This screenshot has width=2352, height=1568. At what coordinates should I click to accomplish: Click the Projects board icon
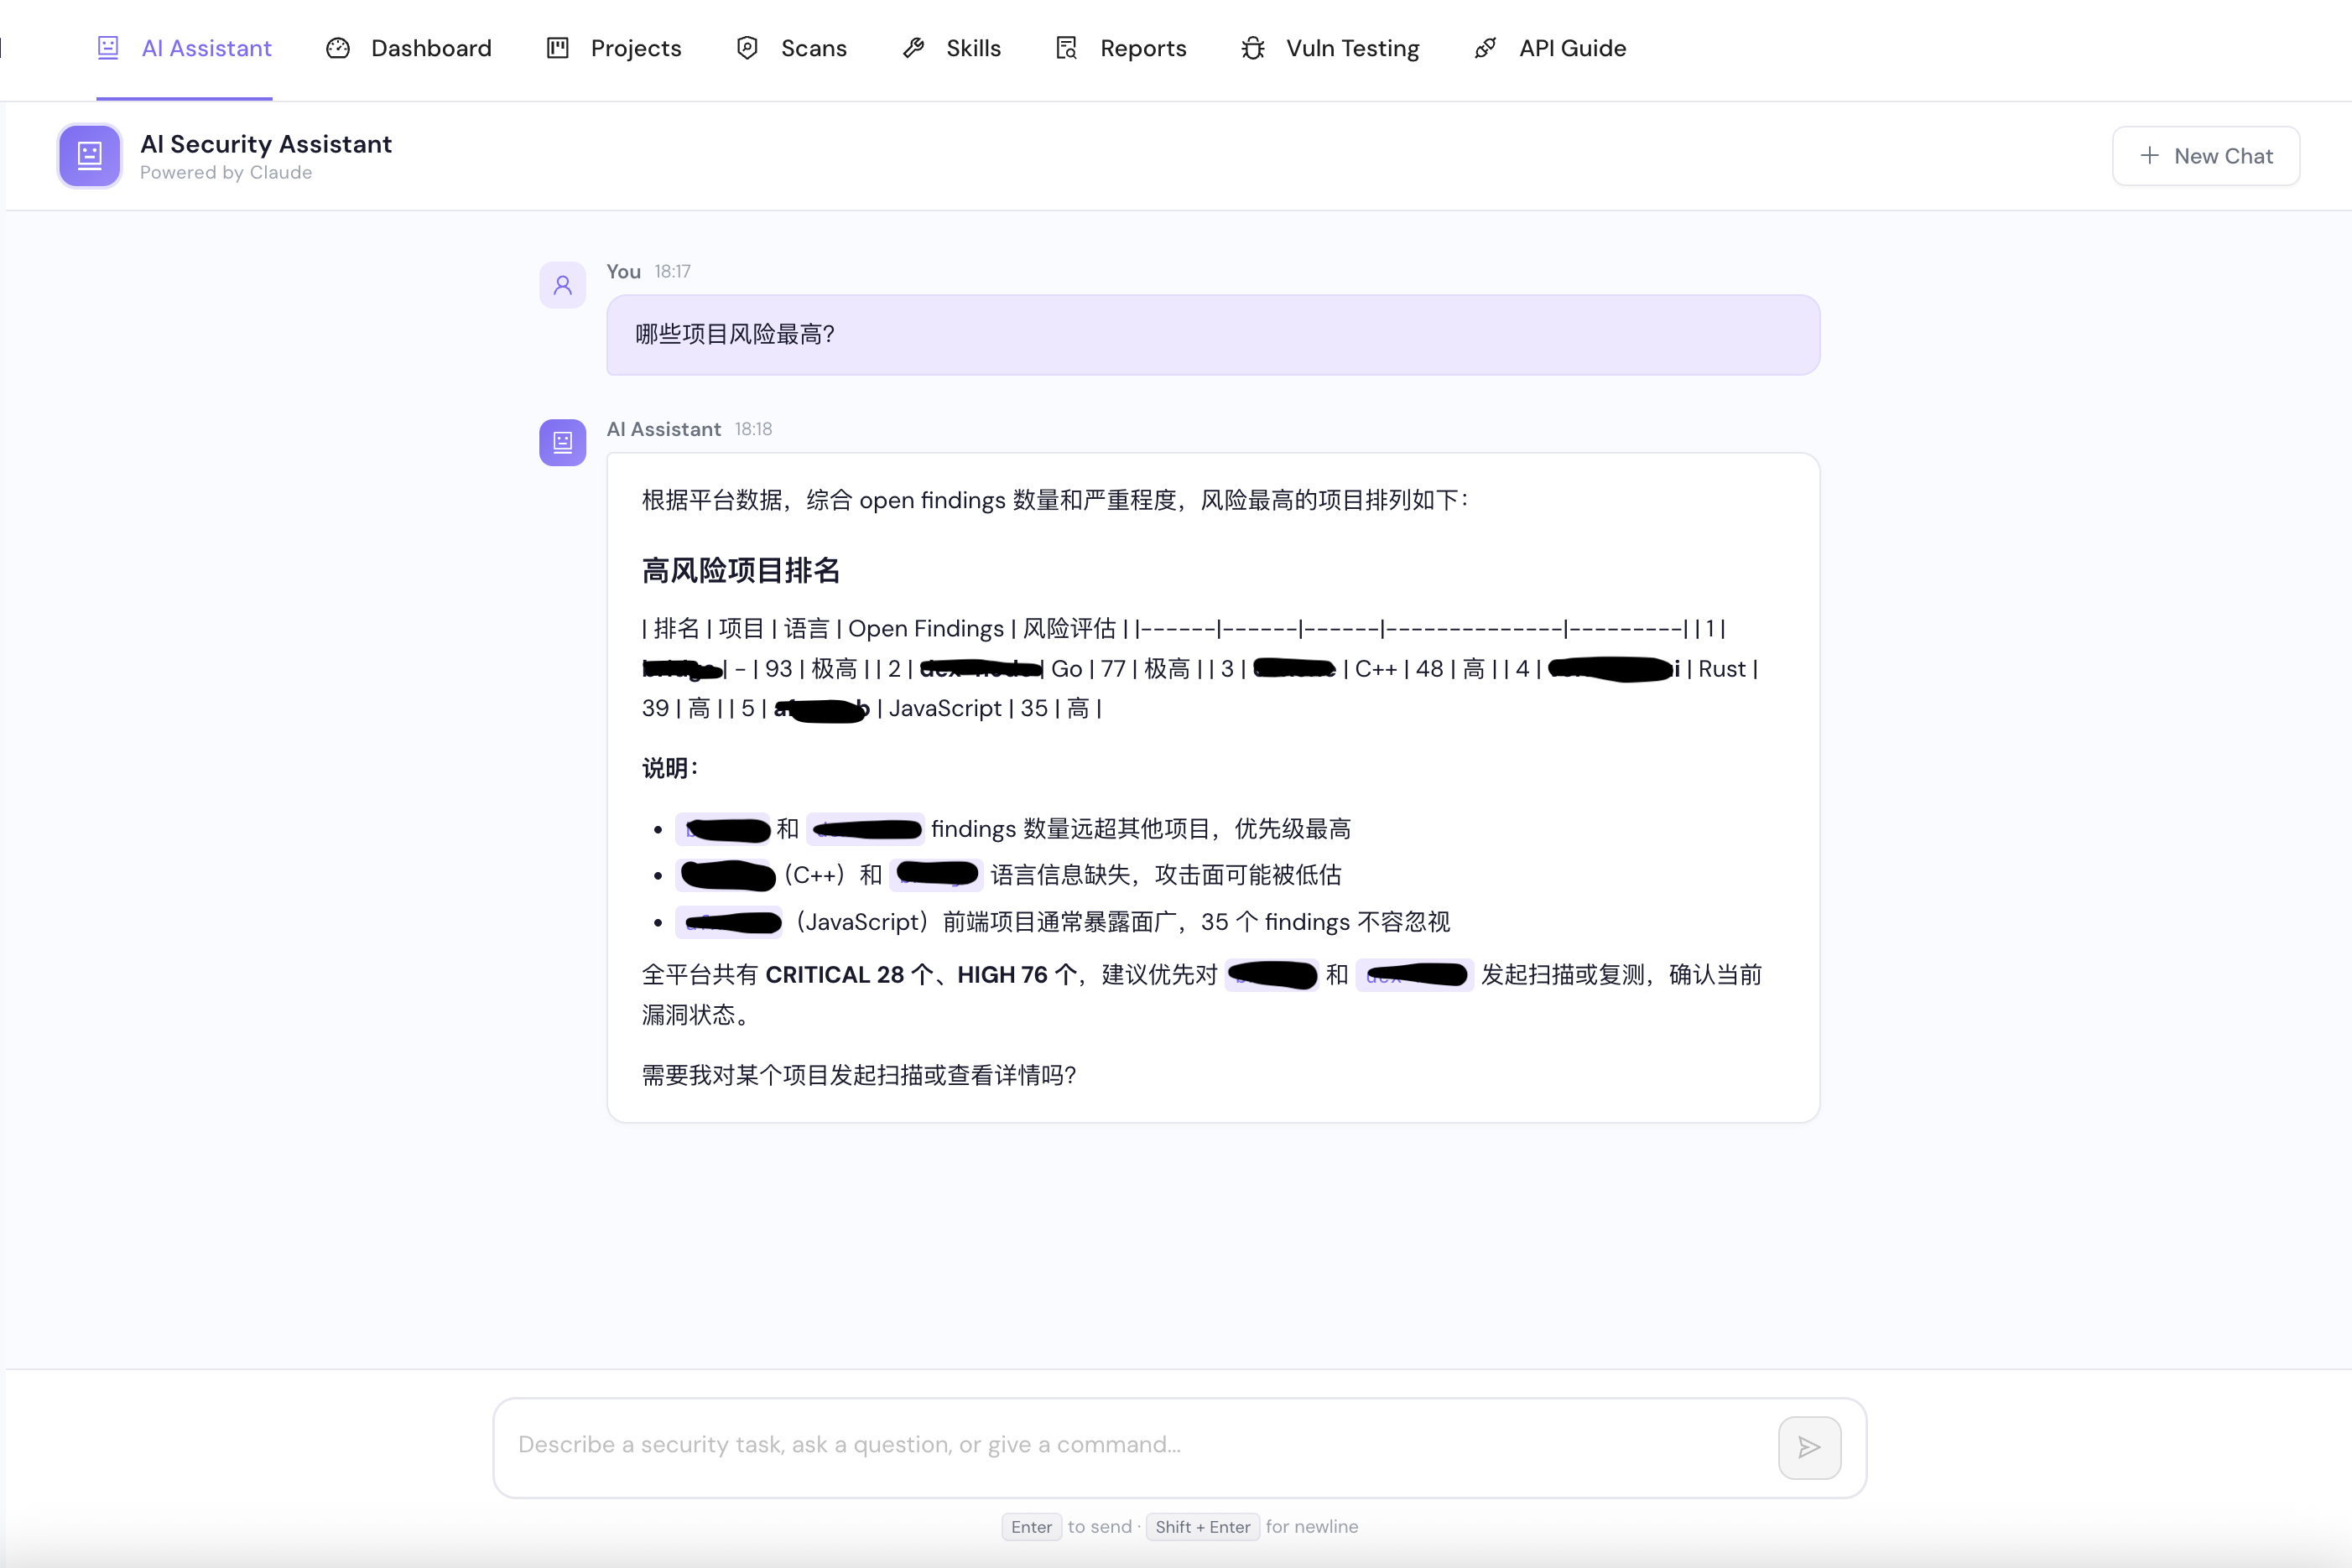(x=559, y=48)
